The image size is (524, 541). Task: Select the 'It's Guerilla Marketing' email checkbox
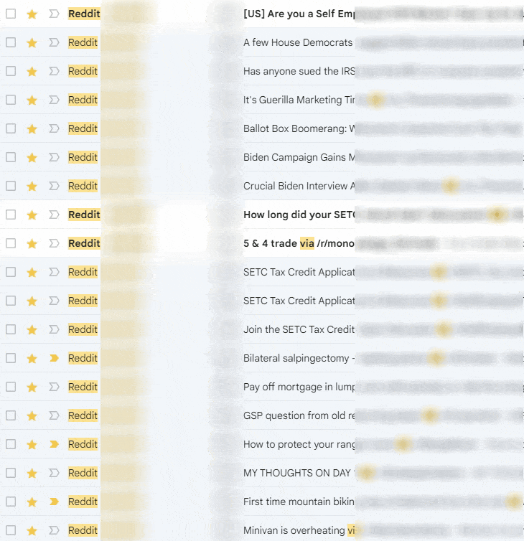[11, 100]
